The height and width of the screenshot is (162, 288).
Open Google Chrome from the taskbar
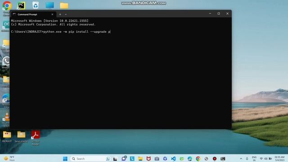point(198,159)
